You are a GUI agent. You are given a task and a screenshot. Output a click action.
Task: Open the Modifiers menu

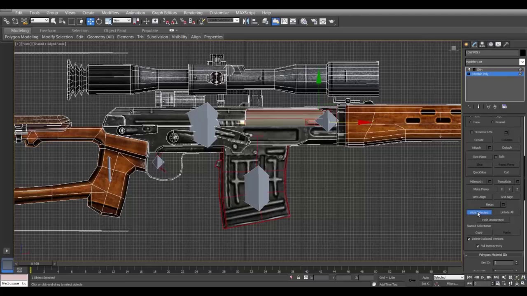tap(110, 13)
